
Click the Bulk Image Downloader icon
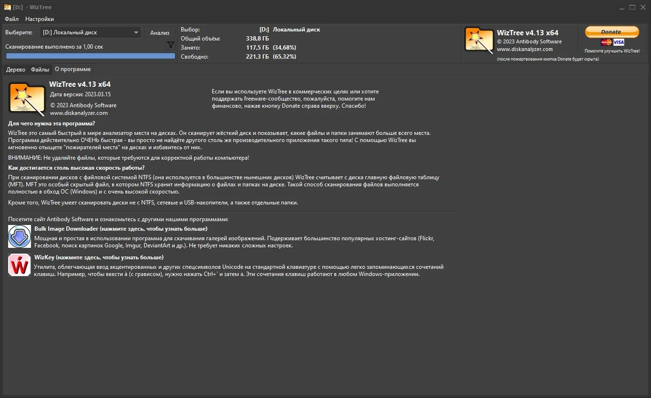[20, 237]
